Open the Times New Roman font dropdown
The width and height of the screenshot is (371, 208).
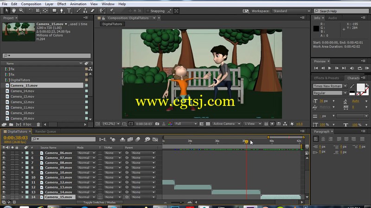(x=330, y=86)
